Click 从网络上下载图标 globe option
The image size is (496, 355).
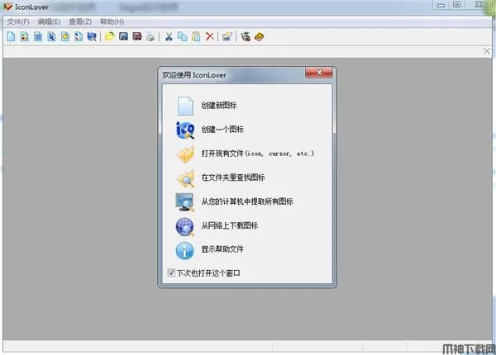(x=229, y=225)
